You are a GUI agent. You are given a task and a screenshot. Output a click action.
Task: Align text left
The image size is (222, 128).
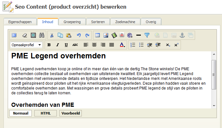pyautogui.click(x=86, y=45)
